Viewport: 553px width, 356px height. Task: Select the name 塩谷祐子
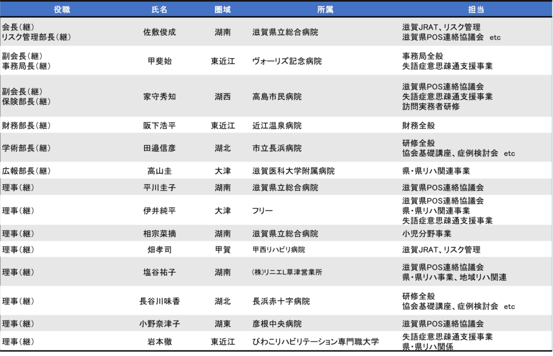[159, 272]
